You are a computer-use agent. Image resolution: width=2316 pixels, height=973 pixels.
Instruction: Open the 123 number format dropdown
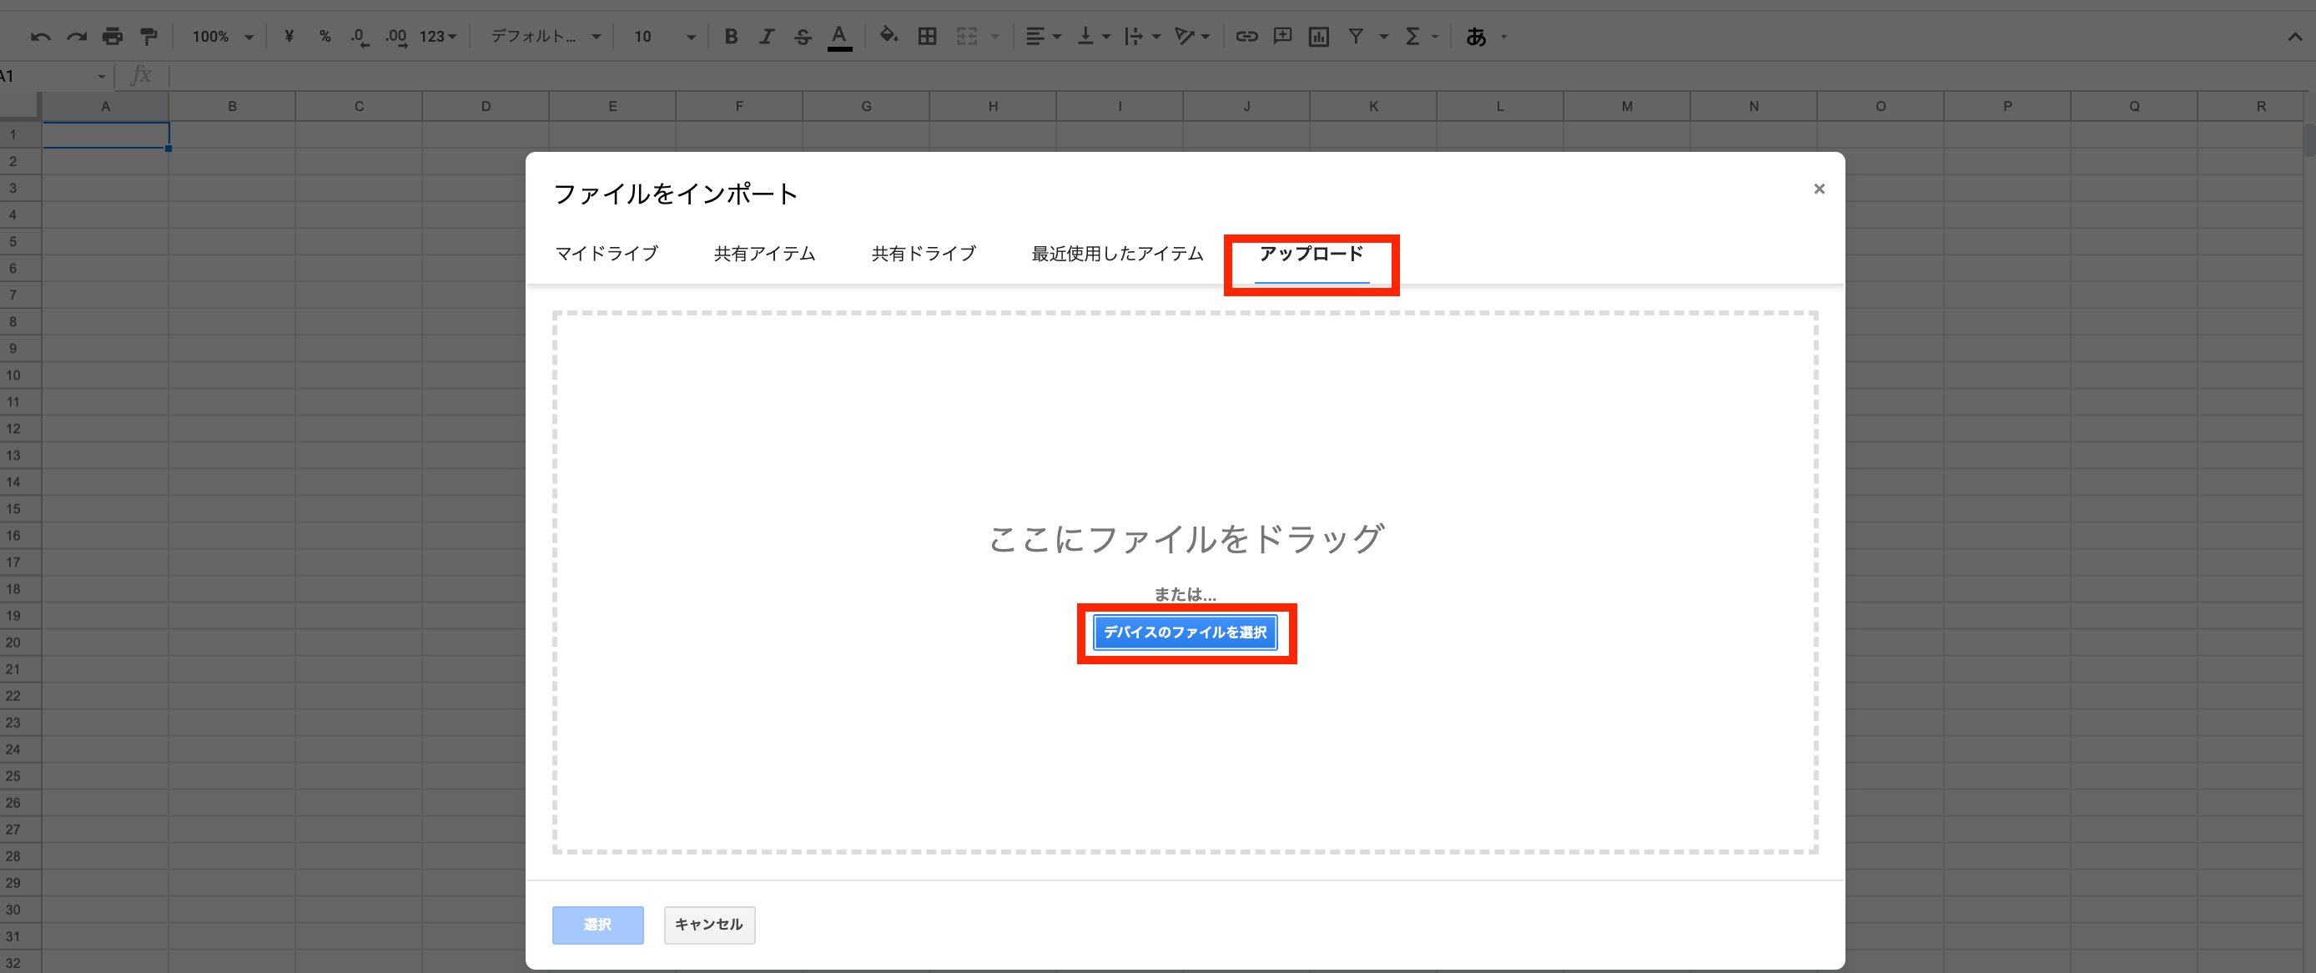(x=438, y=37)
